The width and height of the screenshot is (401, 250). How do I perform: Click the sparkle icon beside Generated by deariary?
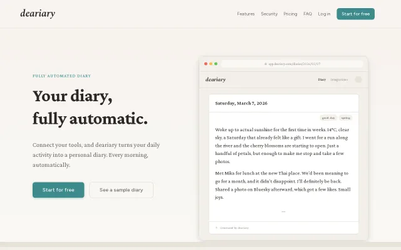coord(216,227)
